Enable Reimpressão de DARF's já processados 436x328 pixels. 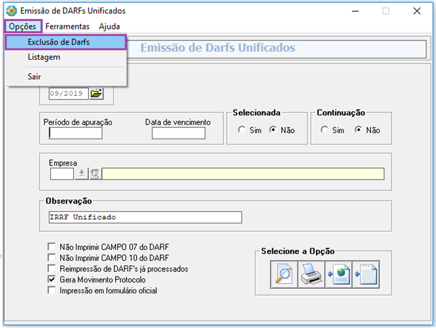coord(52,269)
